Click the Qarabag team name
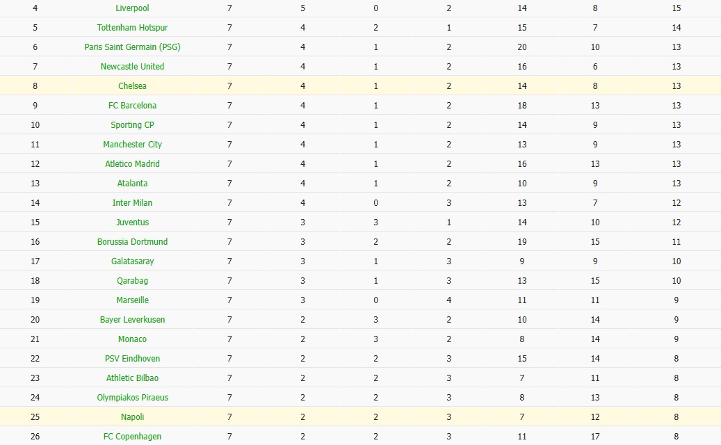721x445 pixels. click(x=132, y=281)
